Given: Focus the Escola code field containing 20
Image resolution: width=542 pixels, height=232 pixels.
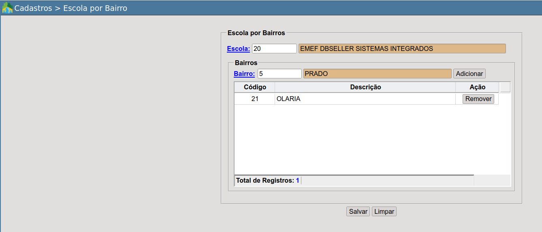Looking at the screenshot, I should 274,49.
